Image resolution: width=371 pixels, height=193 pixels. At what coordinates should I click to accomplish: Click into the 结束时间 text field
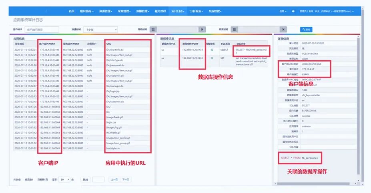pyautogui.click(x=259, y=30)
